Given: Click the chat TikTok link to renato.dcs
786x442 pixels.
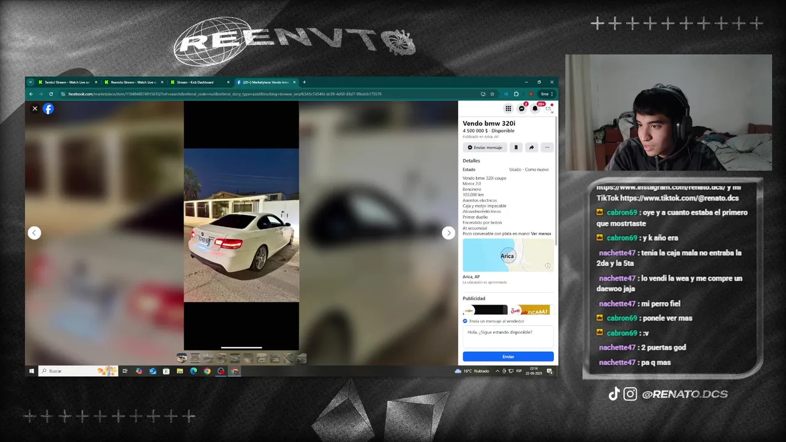Looking at the screenshot, I should (679, 198).
